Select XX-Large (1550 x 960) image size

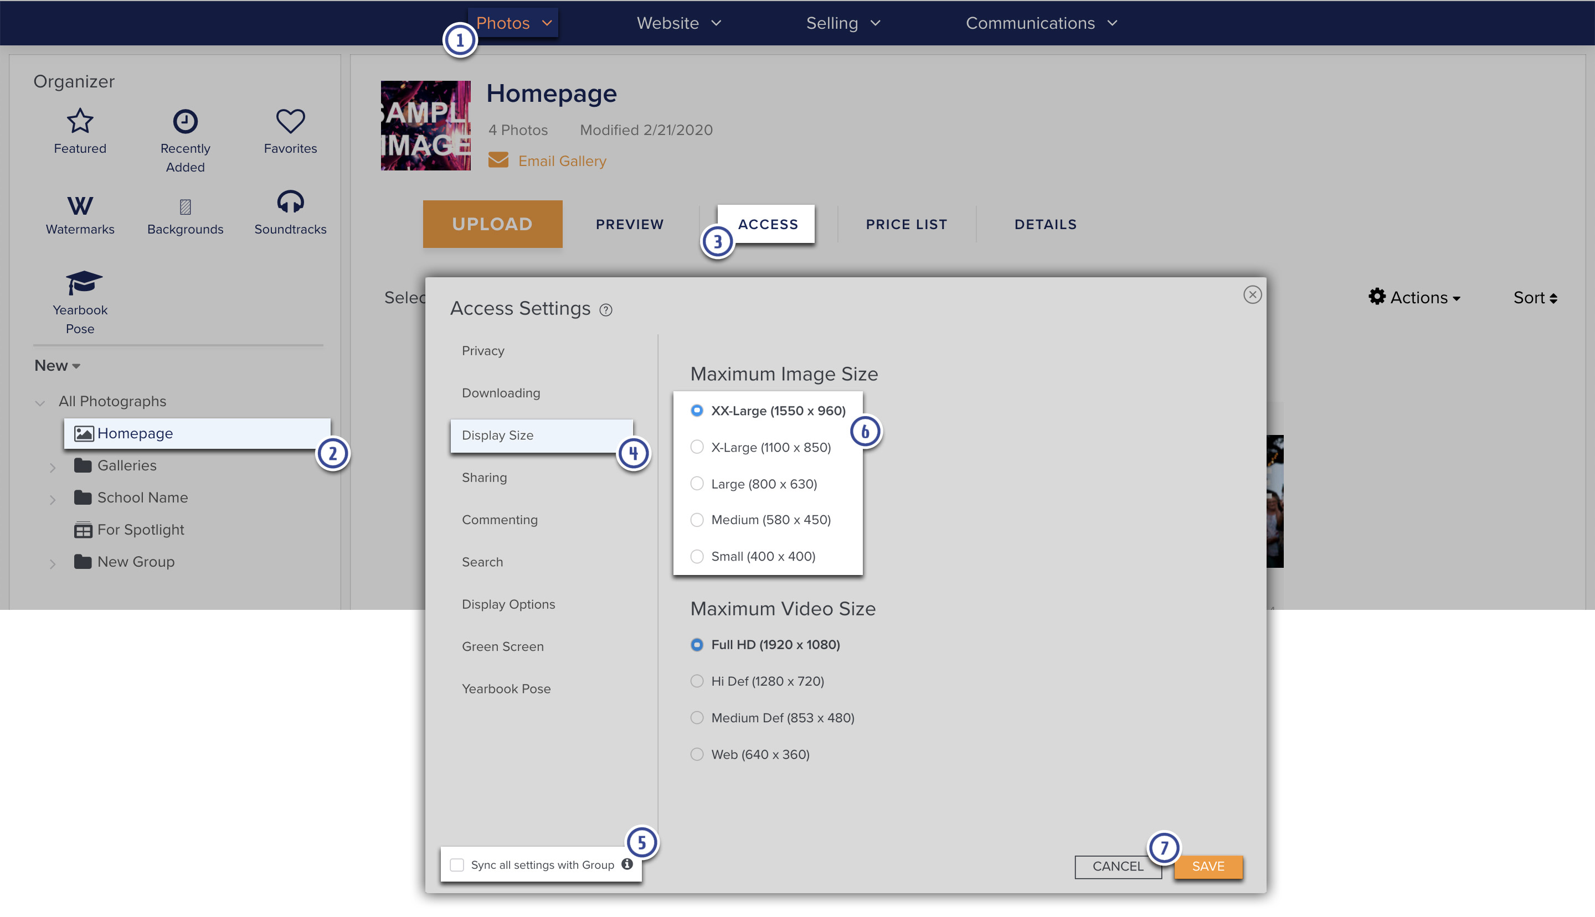(696, 411)
